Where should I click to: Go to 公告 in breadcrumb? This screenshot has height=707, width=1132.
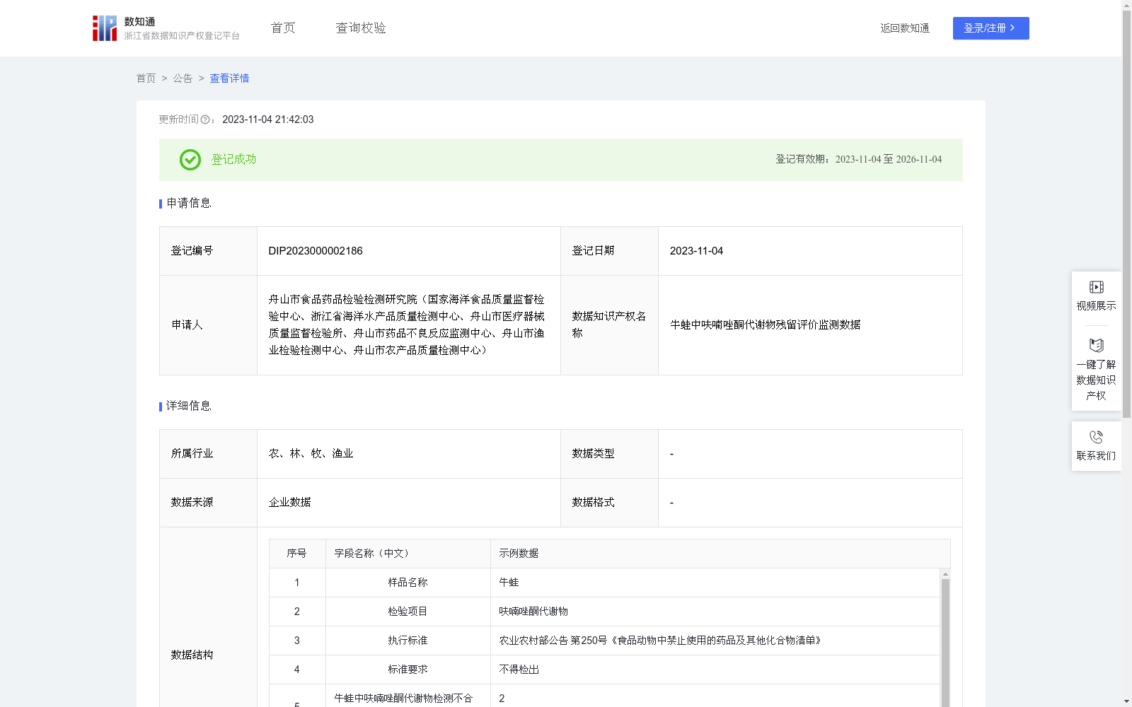(x=183, y=78)
